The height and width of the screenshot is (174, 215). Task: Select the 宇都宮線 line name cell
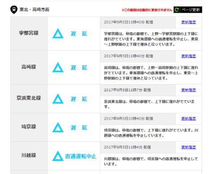pyautogui.click(x=29, y=34)
